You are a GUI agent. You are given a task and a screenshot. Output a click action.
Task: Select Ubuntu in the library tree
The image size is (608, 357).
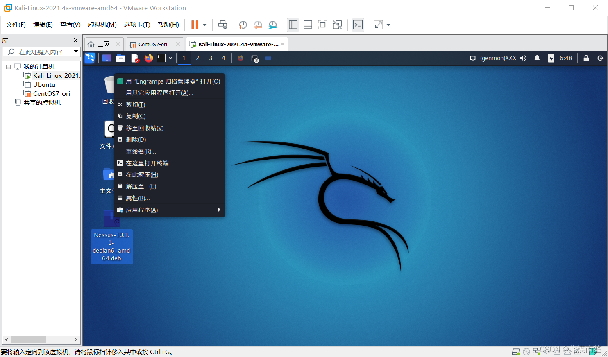(x=40, y=84)
